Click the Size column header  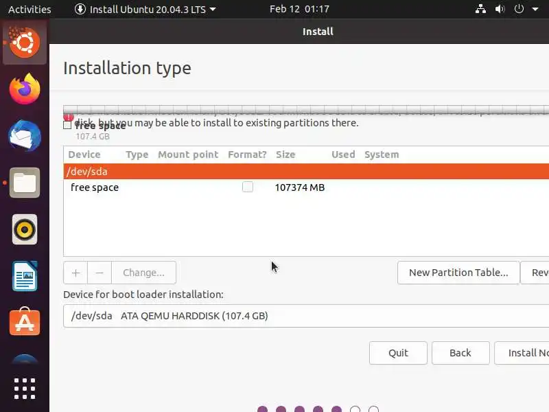(285, 154)
